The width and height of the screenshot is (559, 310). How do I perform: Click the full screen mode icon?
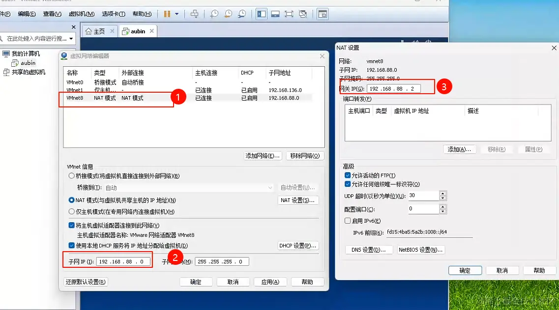[x=289, y=14]
